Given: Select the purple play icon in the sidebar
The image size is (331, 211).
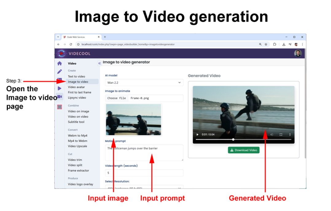Looking at the screenshot, I should (60, 88).
